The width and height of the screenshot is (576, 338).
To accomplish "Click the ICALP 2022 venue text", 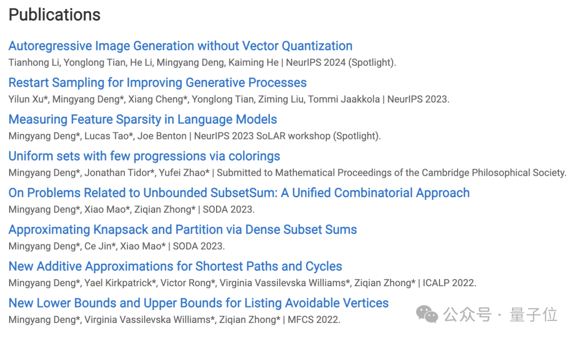I will pyautogui.click(x=449, y=283).
